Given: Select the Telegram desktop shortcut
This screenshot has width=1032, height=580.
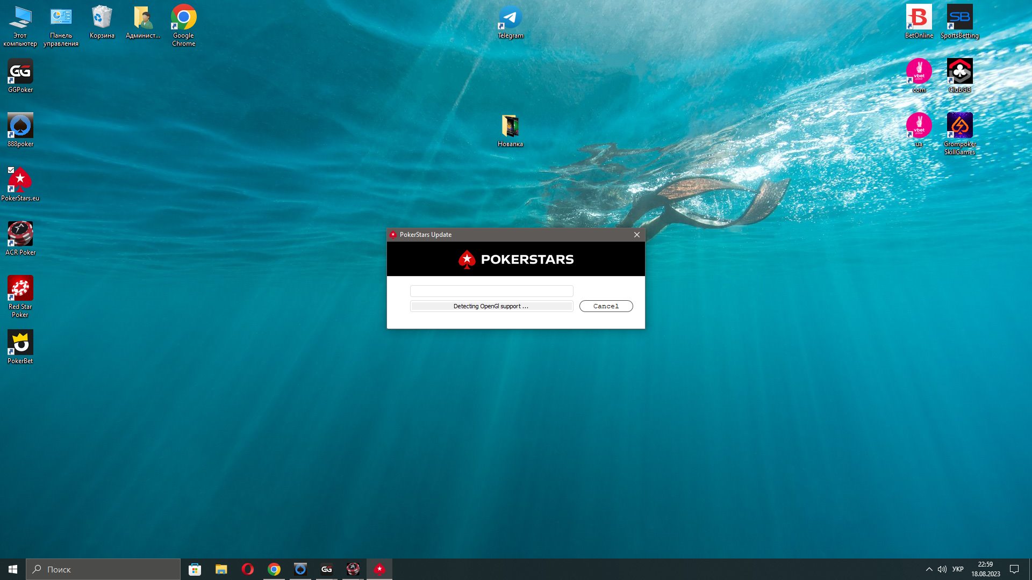Looking at the screenshot, I should coord(510,21).
